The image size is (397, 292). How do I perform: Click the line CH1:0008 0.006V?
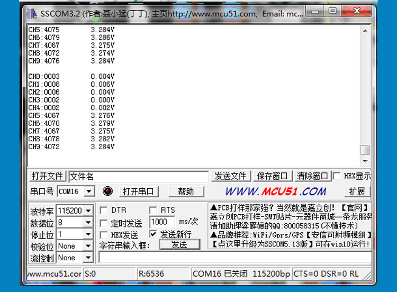[x=71, y=84]
